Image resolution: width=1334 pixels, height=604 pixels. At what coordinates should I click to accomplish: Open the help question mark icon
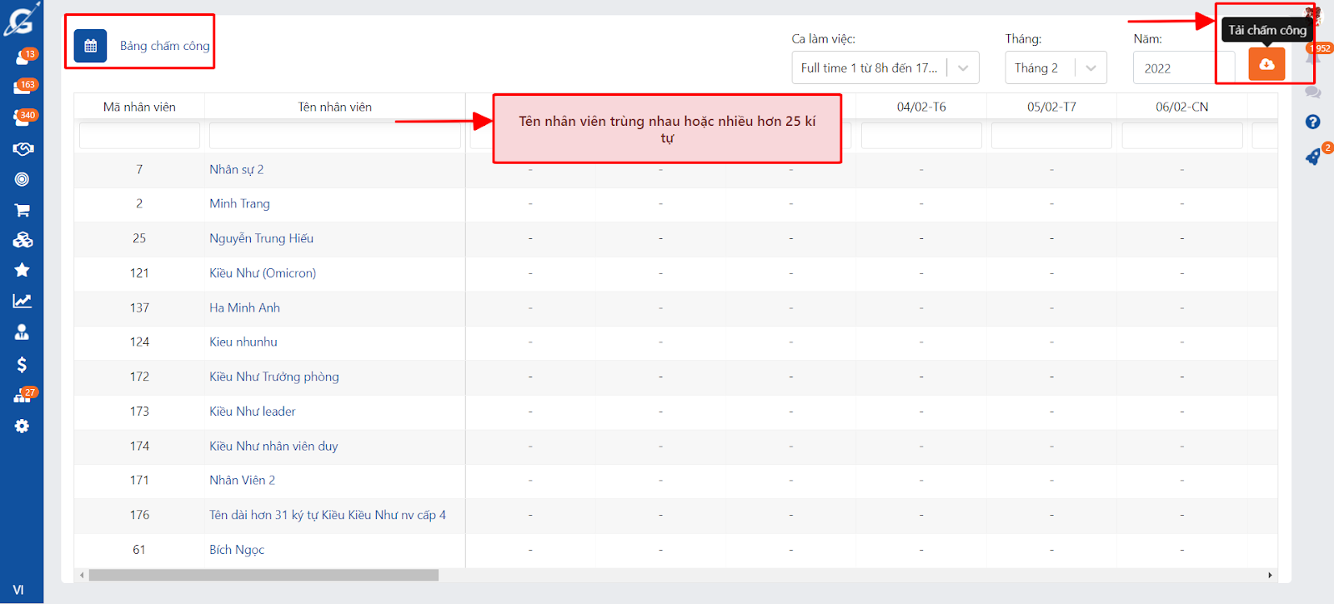click(x=1312, y=122)
